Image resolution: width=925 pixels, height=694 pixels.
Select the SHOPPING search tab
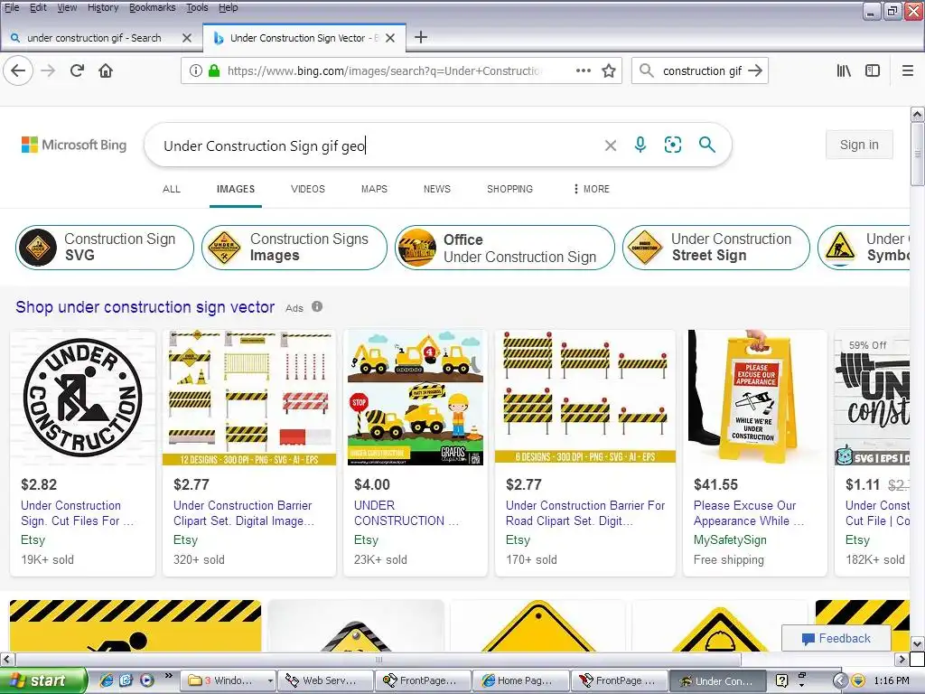509,189
